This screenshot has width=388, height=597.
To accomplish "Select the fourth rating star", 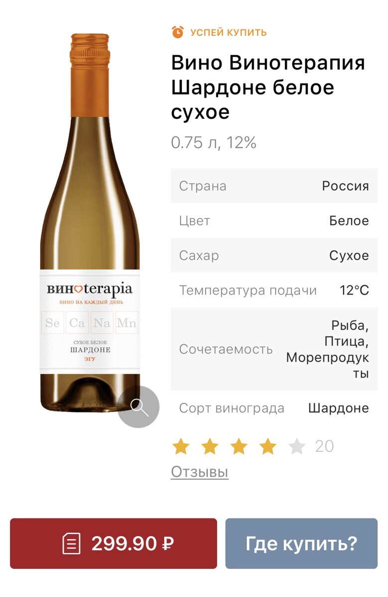I will pyautogui.click(x=268, y=446).
